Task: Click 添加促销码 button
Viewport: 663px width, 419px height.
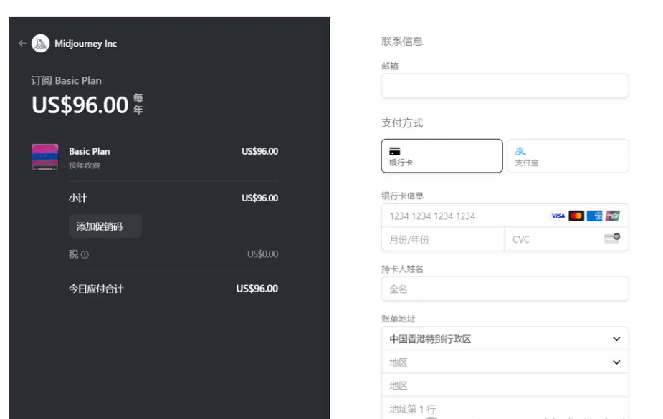Action: [105, 226]
